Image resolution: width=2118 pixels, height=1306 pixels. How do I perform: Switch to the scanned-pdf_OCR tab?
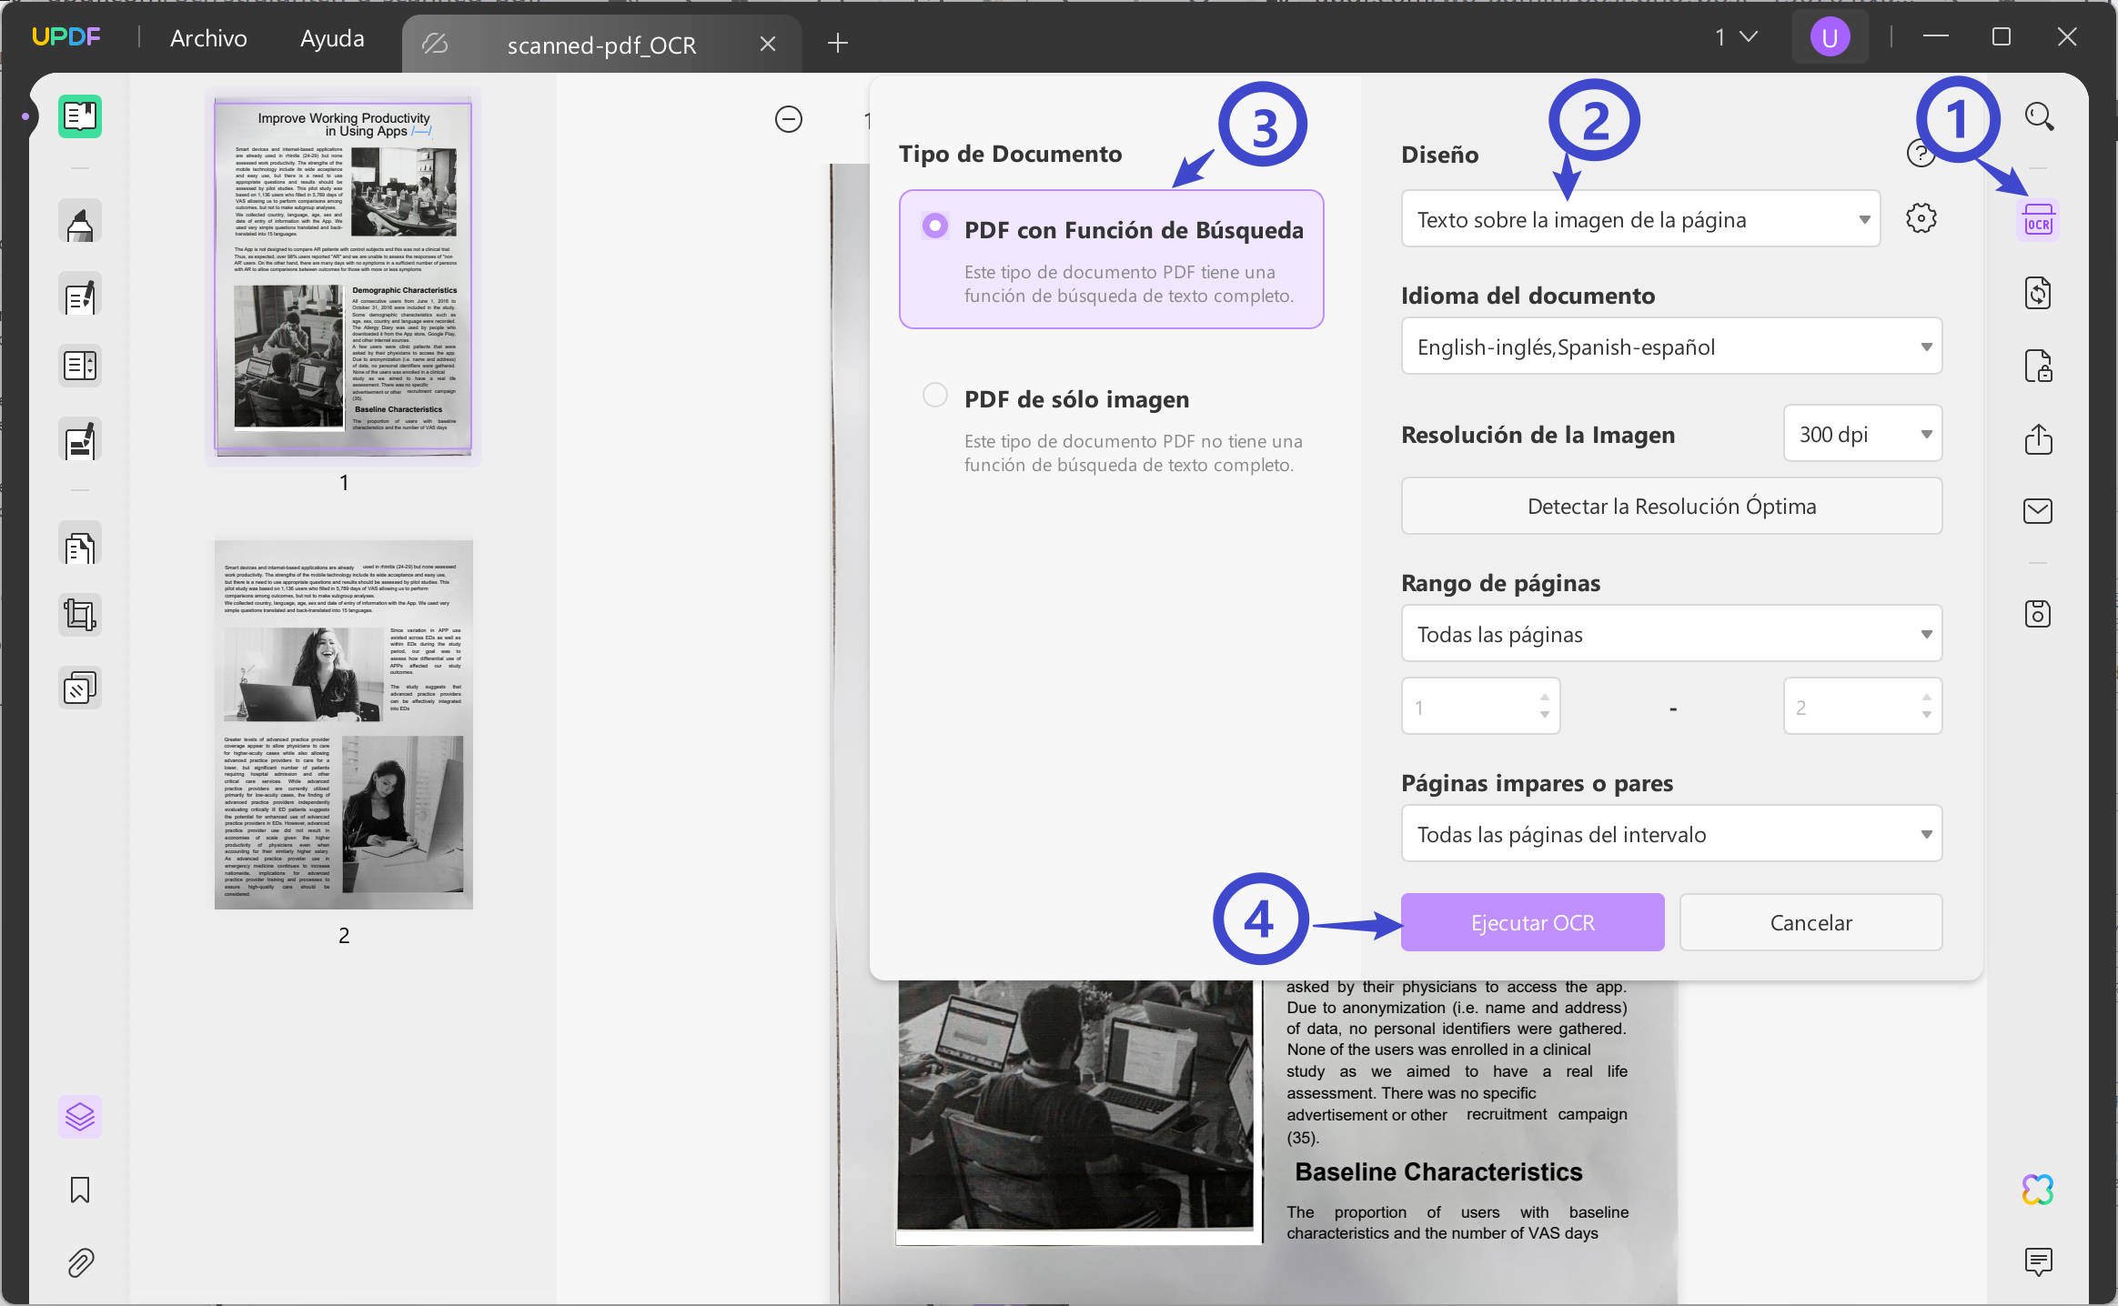click(601, 43)
